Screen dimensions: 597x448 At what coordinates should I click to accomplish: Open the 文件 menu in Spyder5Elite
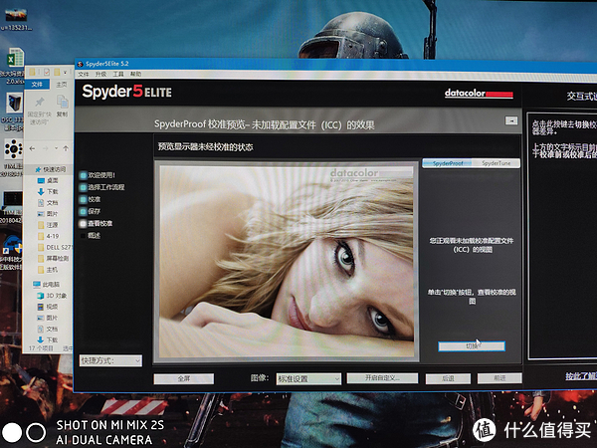pyautogui.click(x=84, y=74)
